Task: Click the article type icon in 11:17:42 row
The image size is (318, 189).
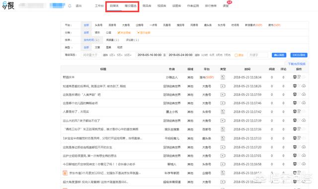Action: click(x=223, y=112)
